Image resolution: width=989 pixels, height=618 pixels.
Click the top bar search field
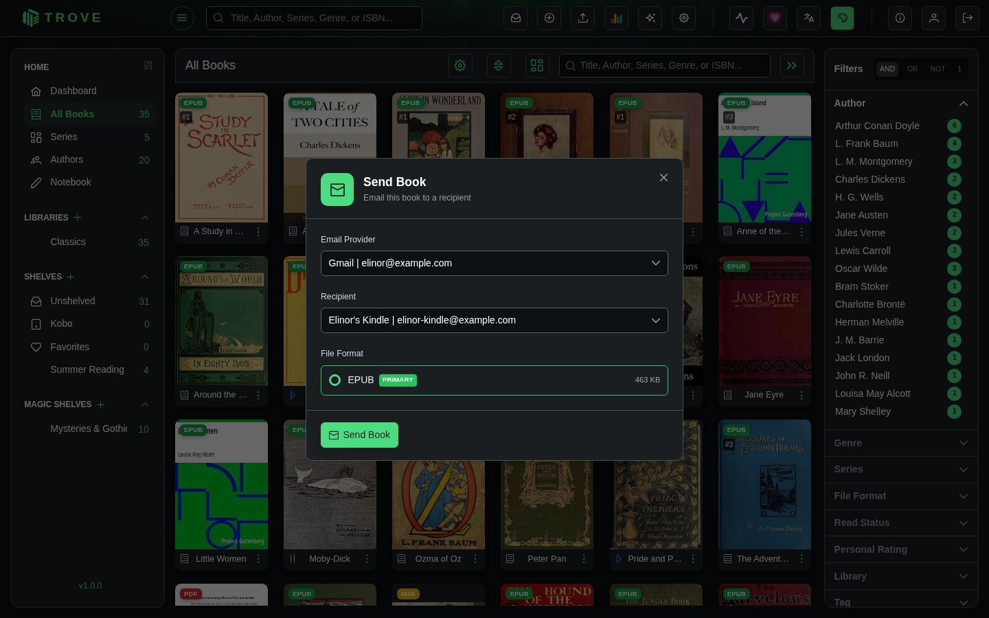314,18
